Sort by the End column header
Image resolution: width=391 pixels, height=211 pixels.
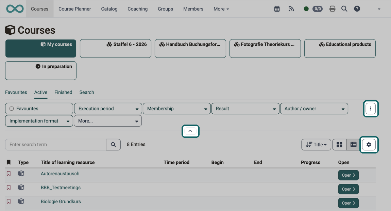(x=258, y=162)
